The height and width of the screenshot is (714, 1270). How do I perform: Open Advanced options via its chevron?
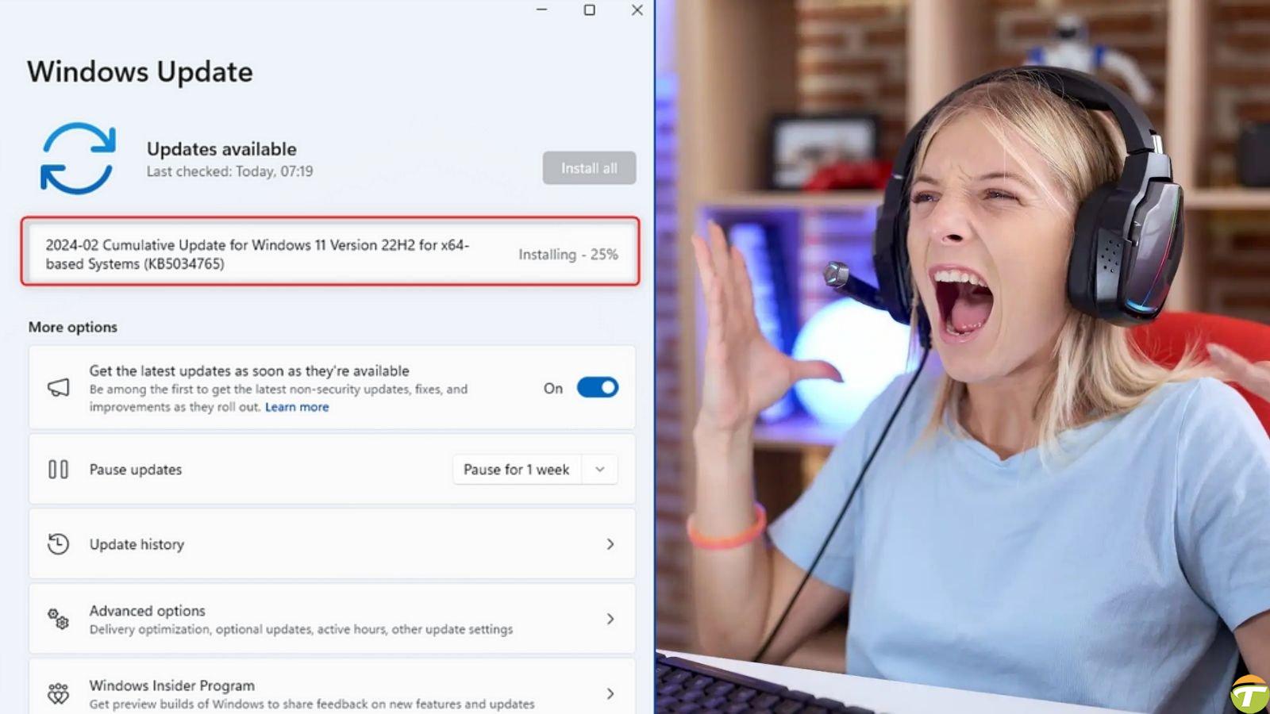610,619
